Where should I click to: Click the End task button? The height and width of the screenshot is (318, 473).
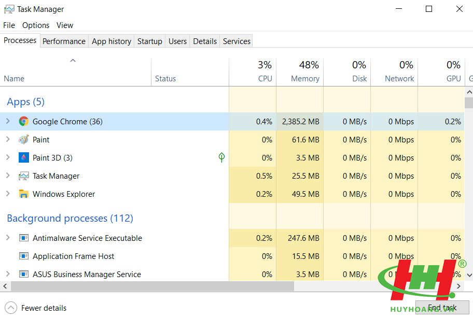[x=442, y=308]
